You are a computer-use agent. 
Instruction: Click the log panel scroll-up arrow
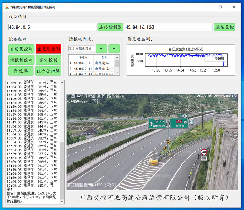click(x=62, y=83)
